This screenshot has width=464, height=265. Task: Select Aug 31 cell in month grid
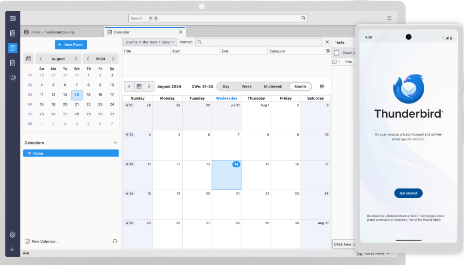(x=315, y=234)
